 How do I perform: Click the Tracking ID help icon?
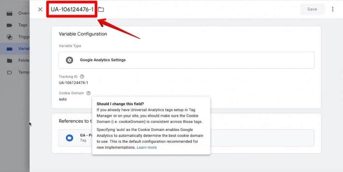coord(82,77)
